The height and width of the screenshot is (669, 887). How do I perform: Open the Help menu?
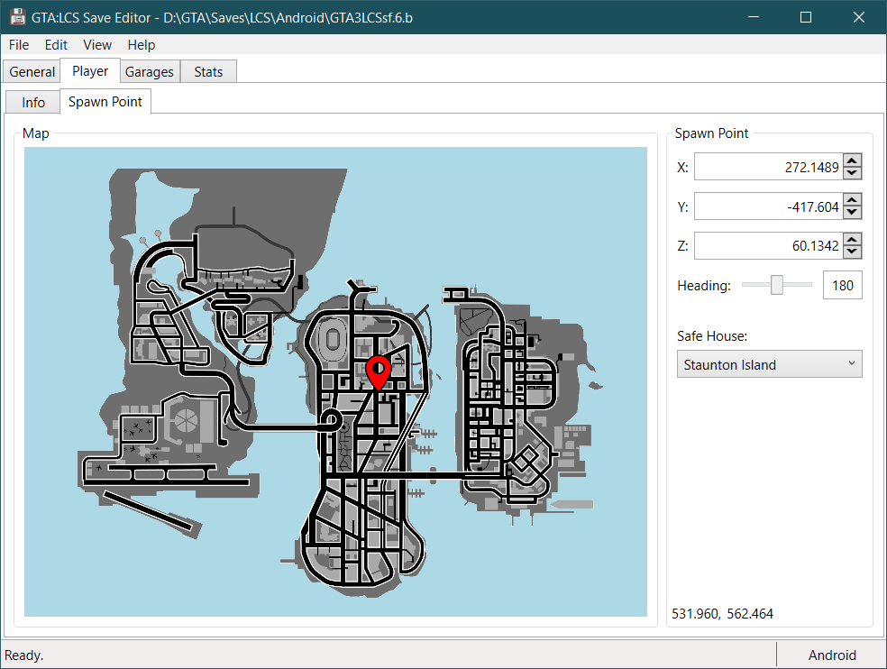point(141,45)
